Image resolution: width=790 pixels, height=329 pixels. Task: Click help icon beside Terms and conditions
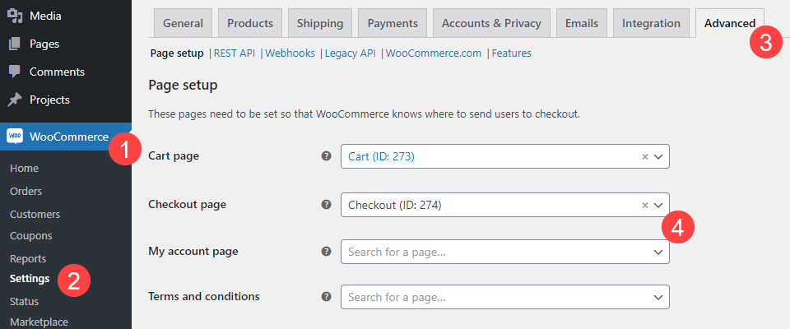(x=326, y=297)
